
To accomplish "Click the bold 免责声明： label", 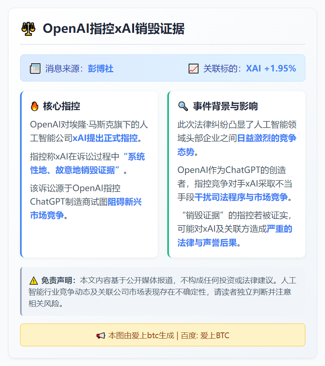I will (59, 280).
